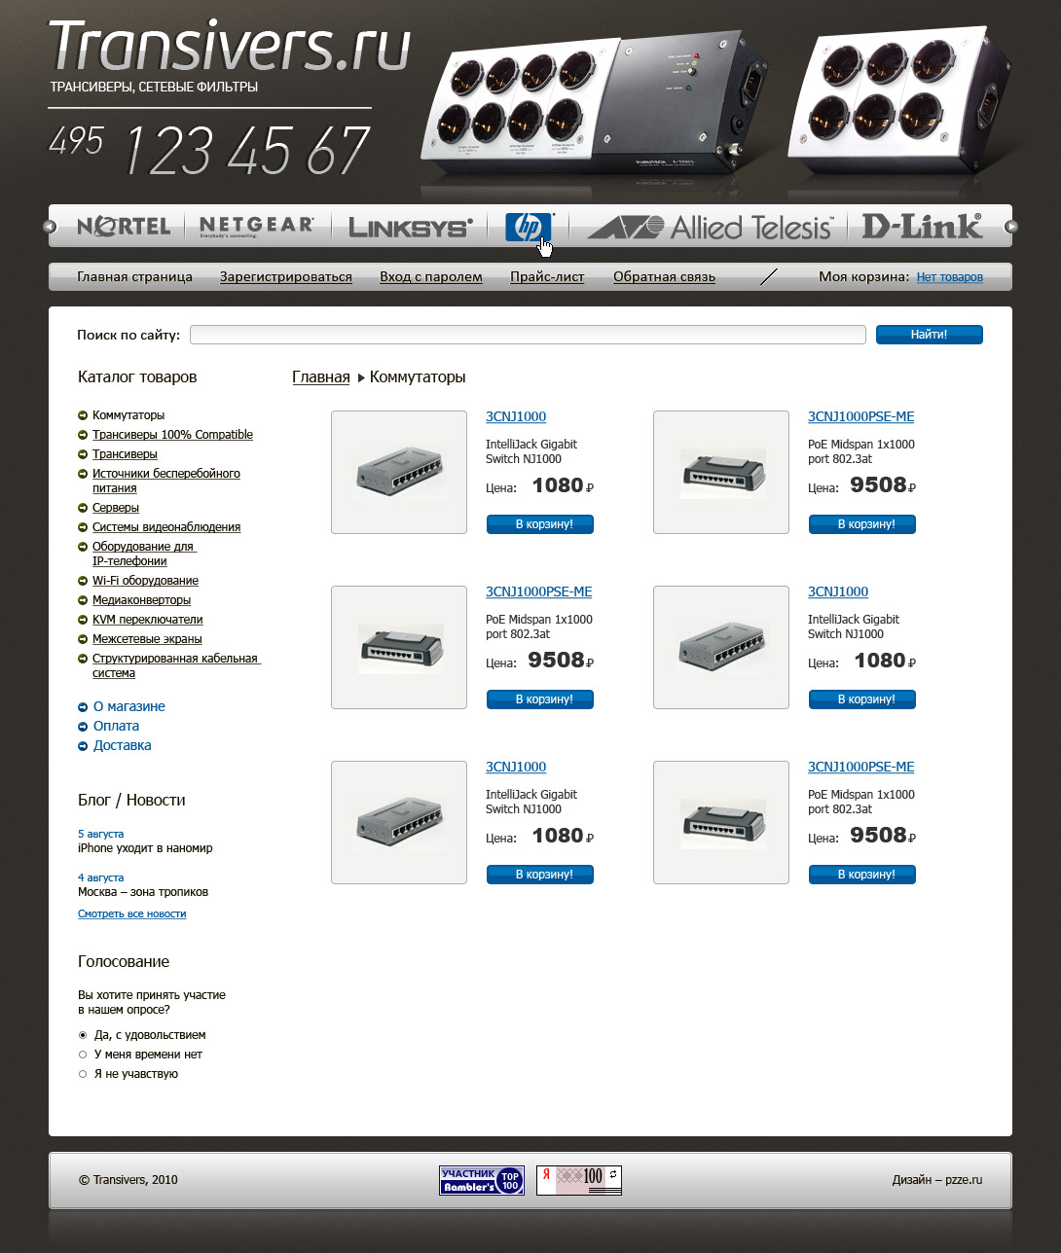Open Вход с паролем menu item

(431, 277)
